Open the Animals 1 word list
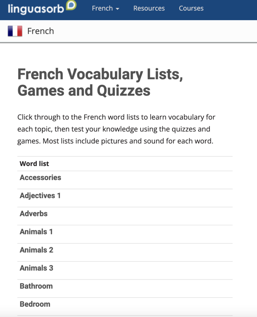 pos(36,232)
